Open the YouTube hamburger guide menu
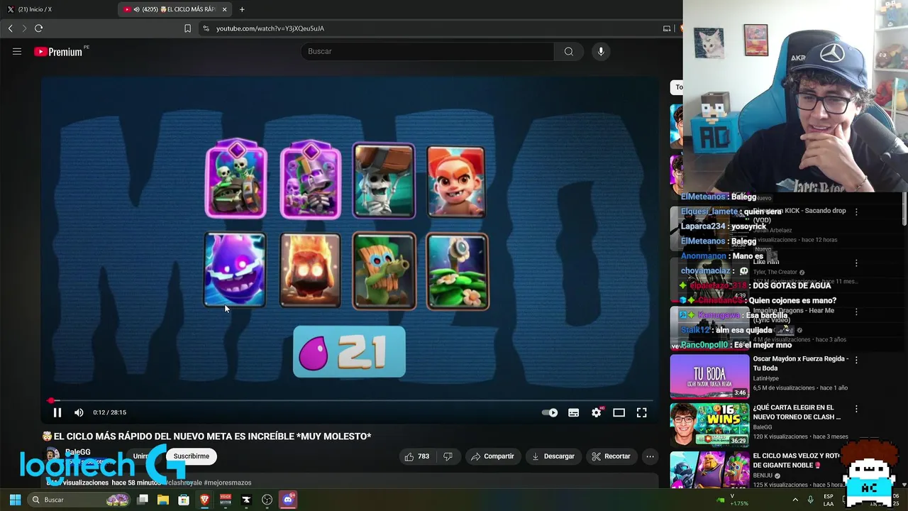The width and height of the screenshot is (908, 511). [17, 51]
